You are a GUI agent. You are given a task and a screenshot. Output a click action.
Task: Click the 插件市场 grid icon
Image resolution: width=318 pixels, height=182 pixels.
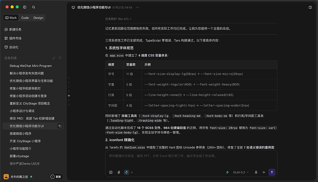tap(6, 38)
